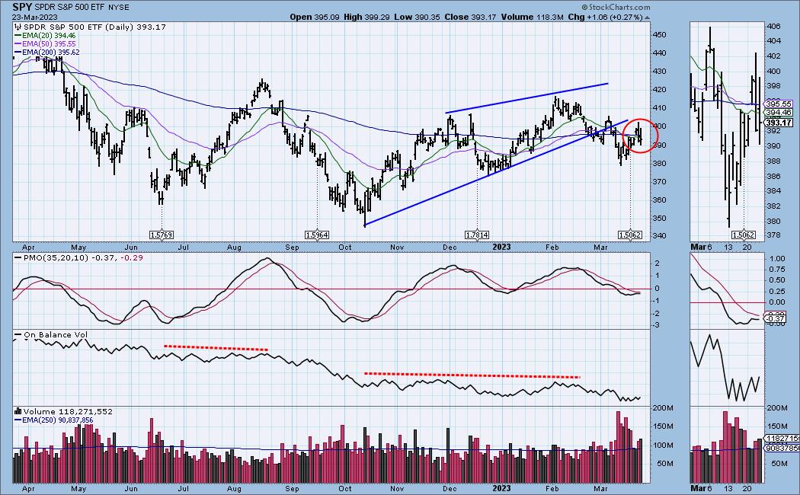The height and width of the screenshot is (495, 800).
Task: Click the Aug label on the bottom volume axis
Action: 234,488
